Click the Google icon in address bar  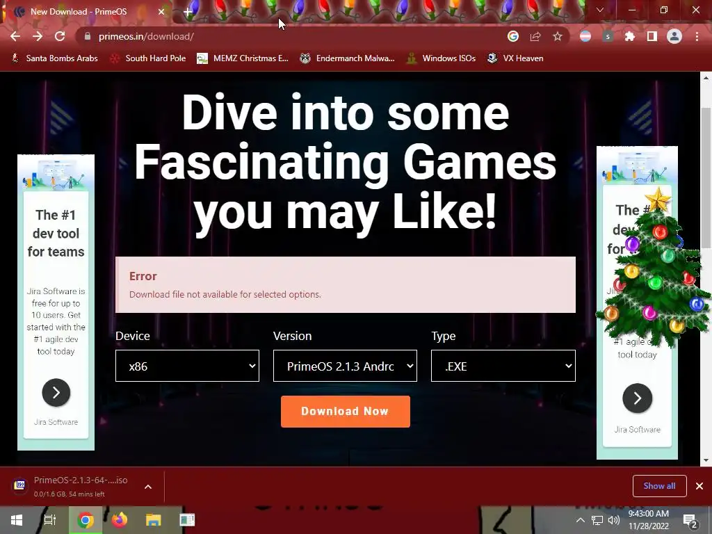(512, 36)
